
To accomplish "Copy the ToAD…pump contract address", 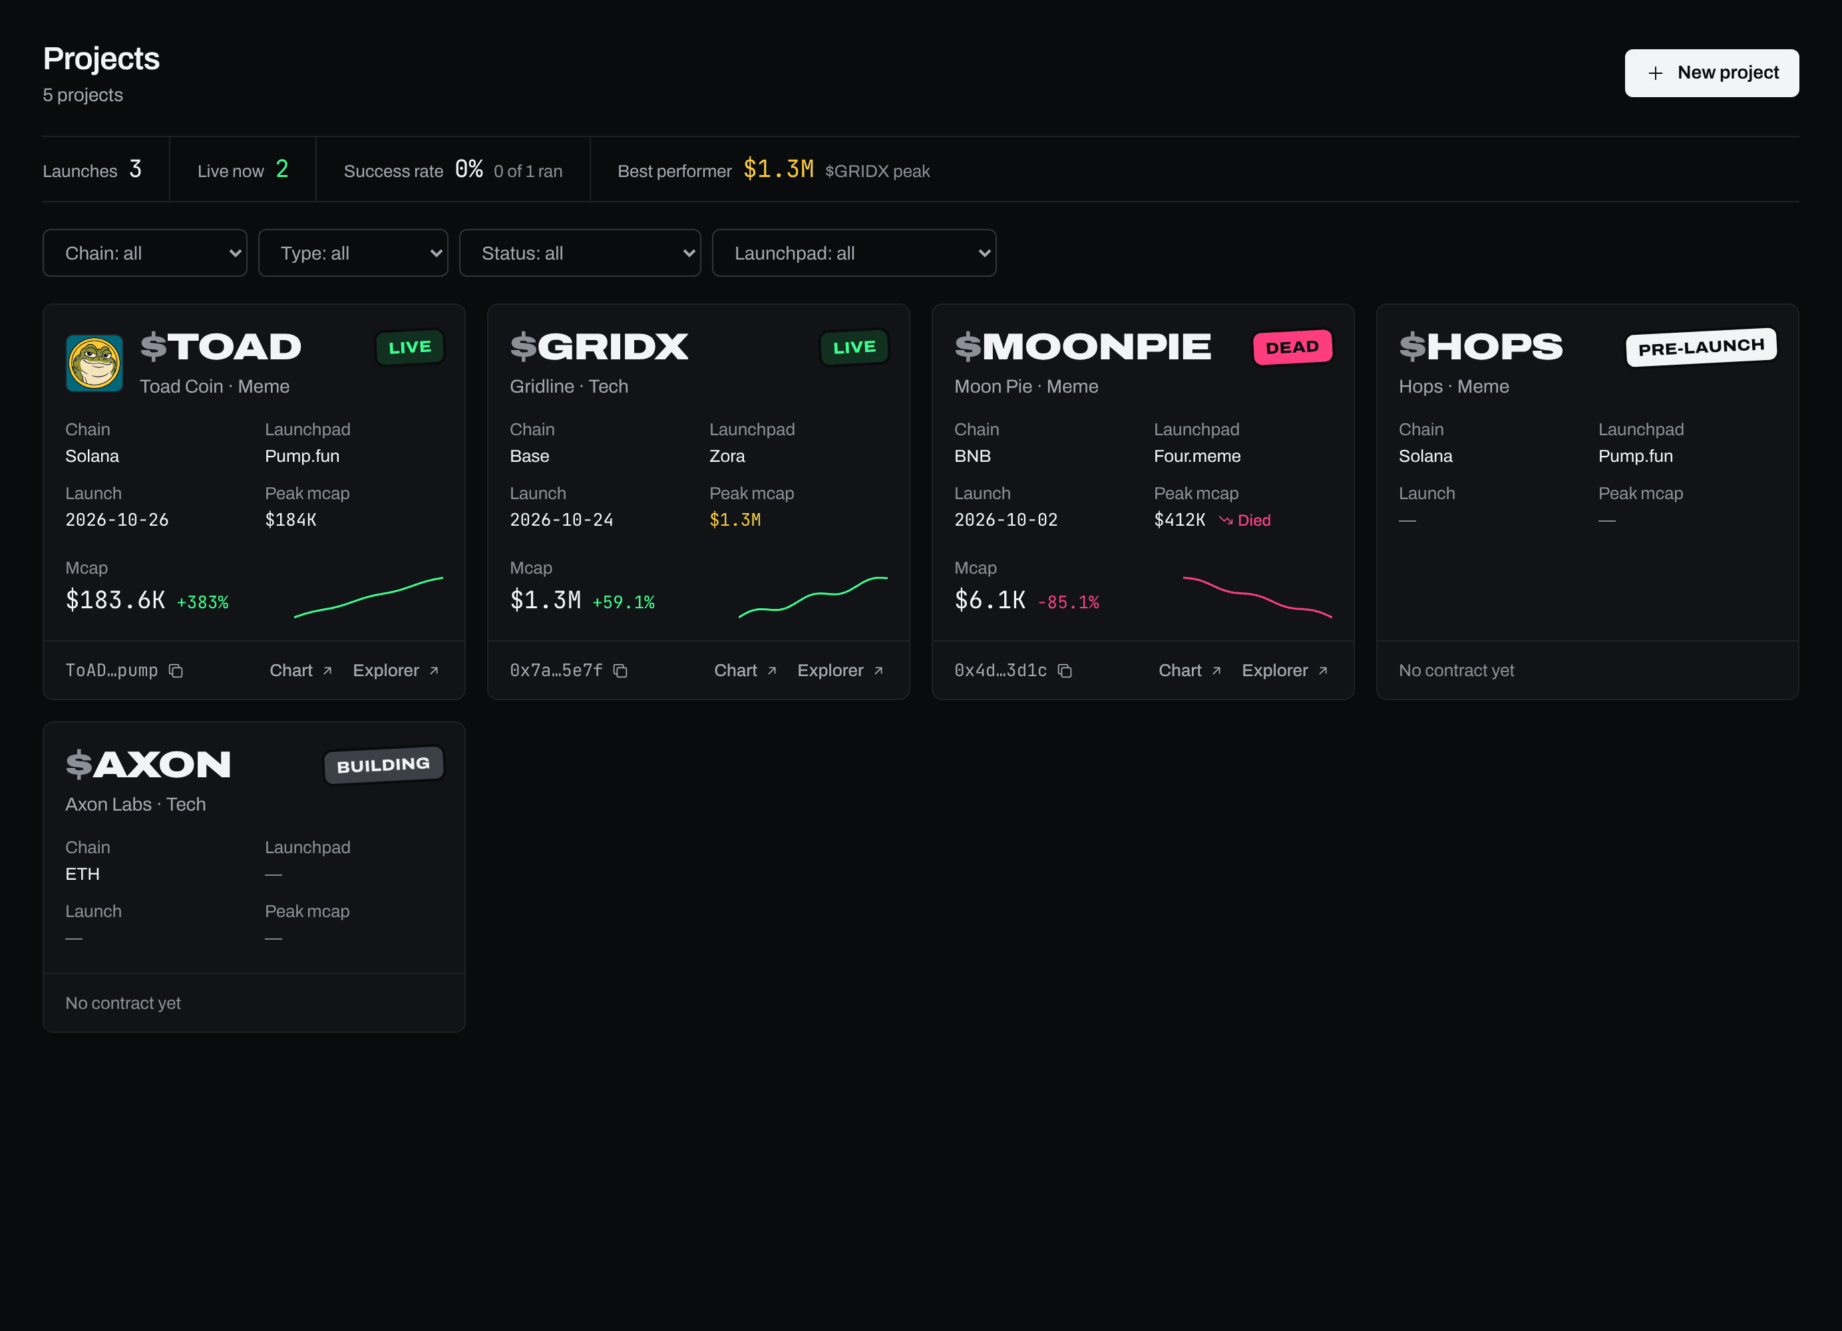I will tap(176, 671).
